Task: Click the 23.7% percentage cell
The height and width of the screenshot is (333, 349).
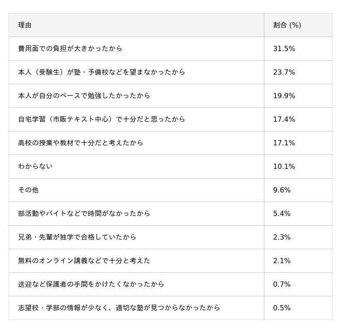Action: click(284, 72)
